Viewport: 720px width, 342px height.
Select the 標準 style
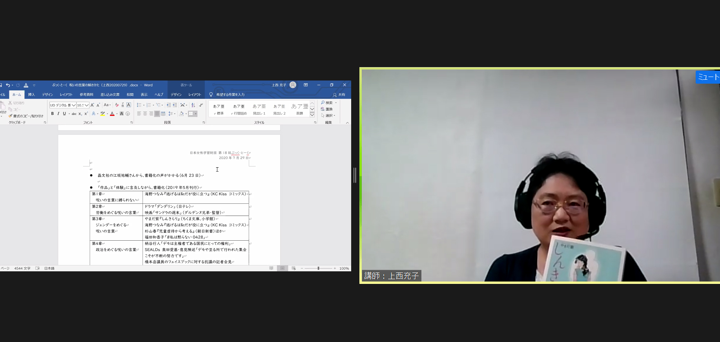click(x=219, y=109)
